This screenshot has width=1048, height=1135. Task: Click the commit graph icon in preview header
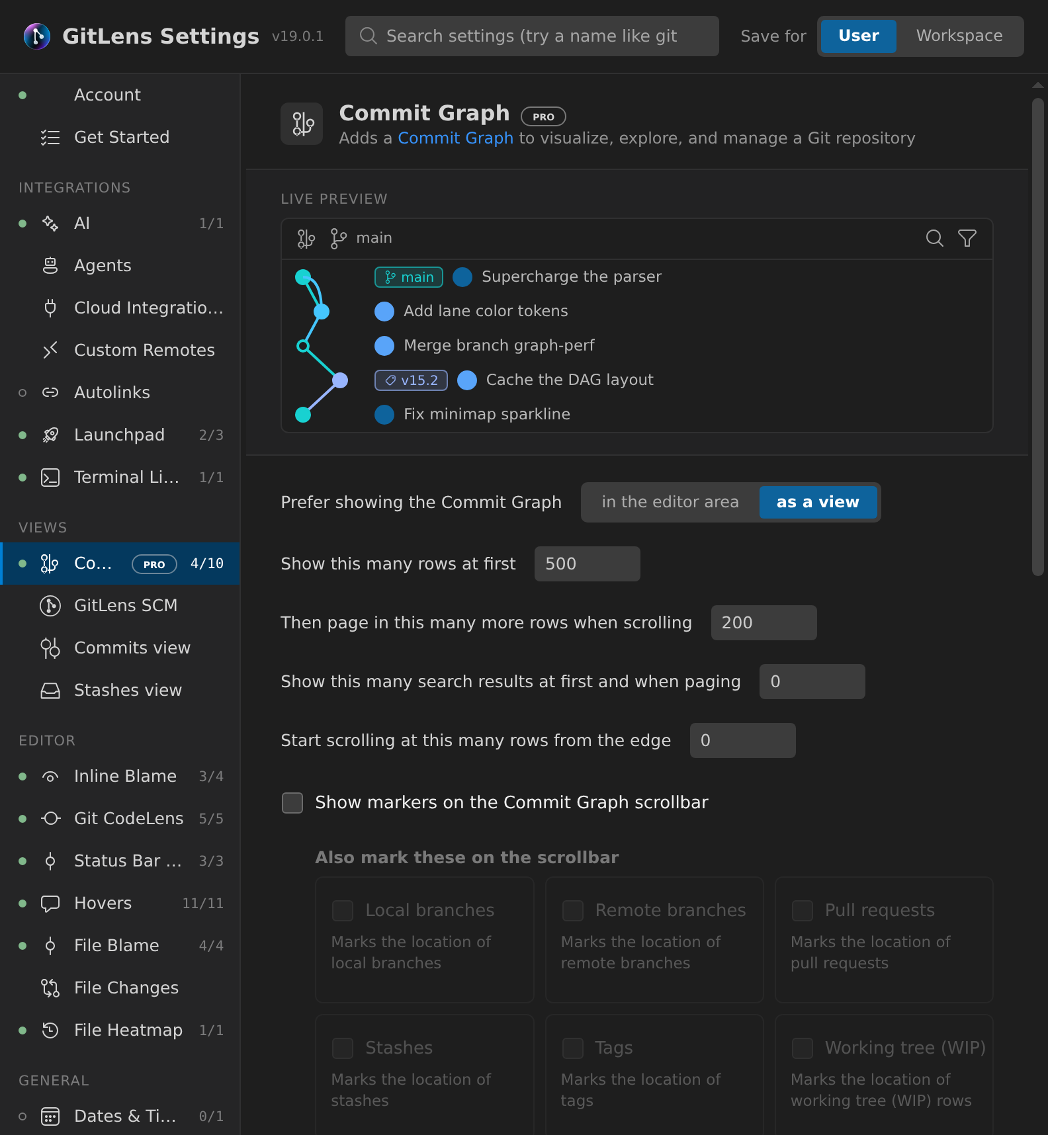pos(306,238)
